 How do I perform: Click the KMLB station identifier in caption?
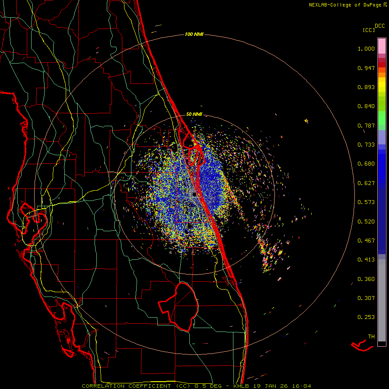pyautogui.click(x=241, y=386)
